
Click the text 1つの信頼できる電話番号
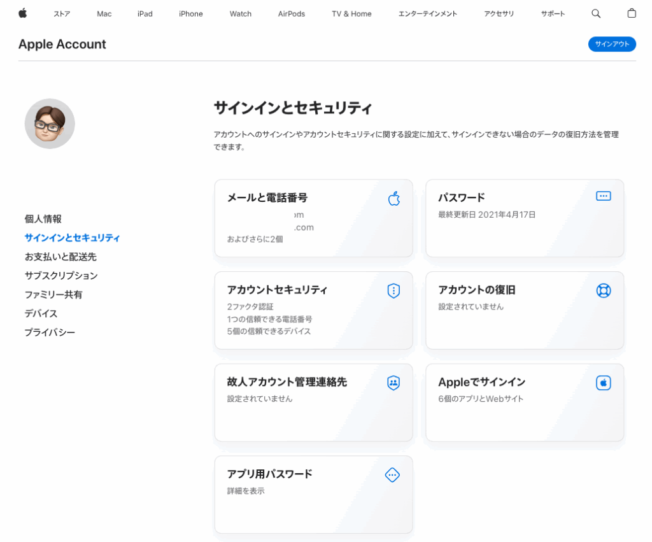tap(269, 319)
